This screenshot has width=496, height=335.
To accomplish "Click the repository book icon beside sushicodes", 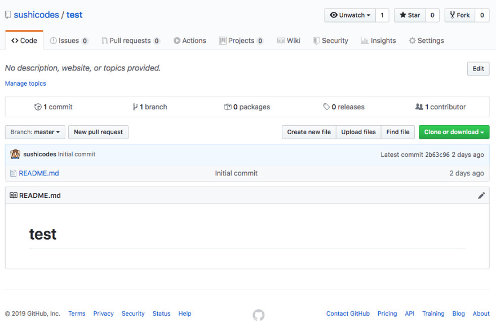I will coord(8,15).
